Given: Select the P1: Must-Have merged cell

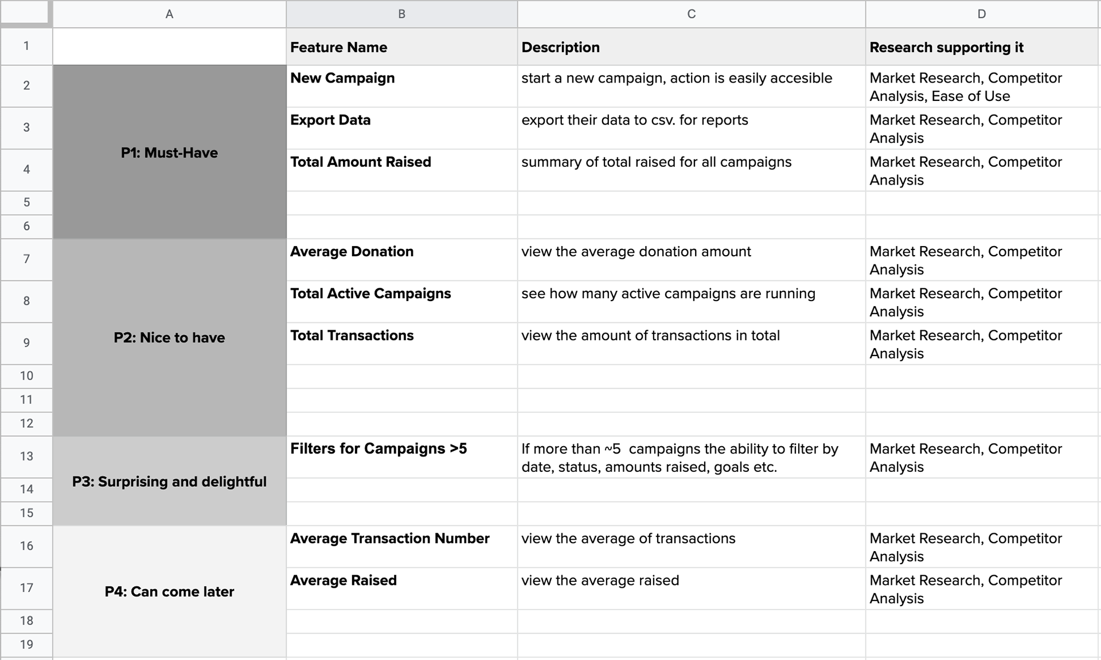Looking at the screenshot, I should (x=169, y=152).
